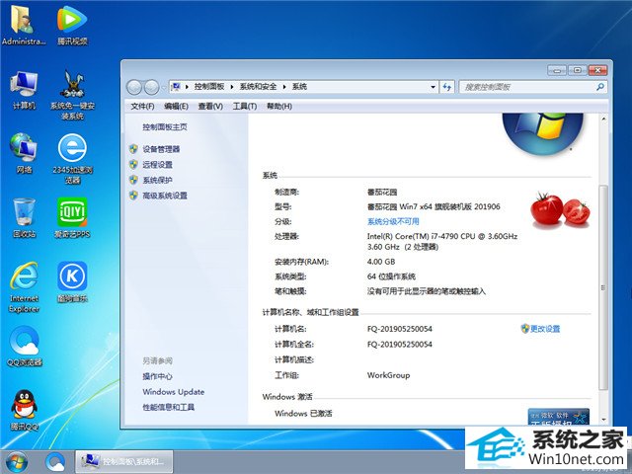Screen dimensions: 632x474
Task: Select the WorkGroup value text
Action: [x=388, y=375]
